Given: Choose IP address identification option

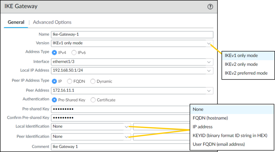Looking at the screenshot, I should (x=232, y=127).
